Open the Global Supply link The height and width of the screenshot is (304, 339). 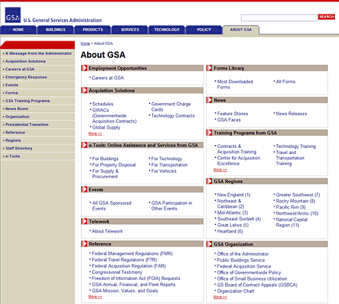point(106,127)
